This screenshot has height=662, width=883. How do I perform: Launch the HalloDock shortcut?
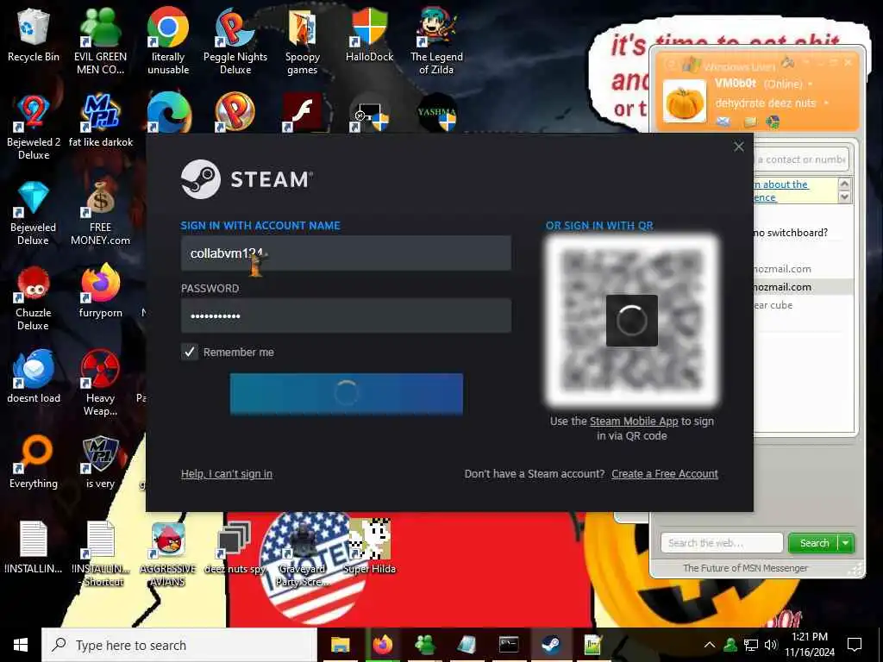(369, 34)
